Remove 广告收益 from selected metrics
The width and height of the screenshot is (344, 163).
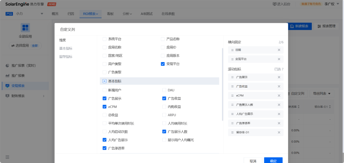[x=279, y=86]
